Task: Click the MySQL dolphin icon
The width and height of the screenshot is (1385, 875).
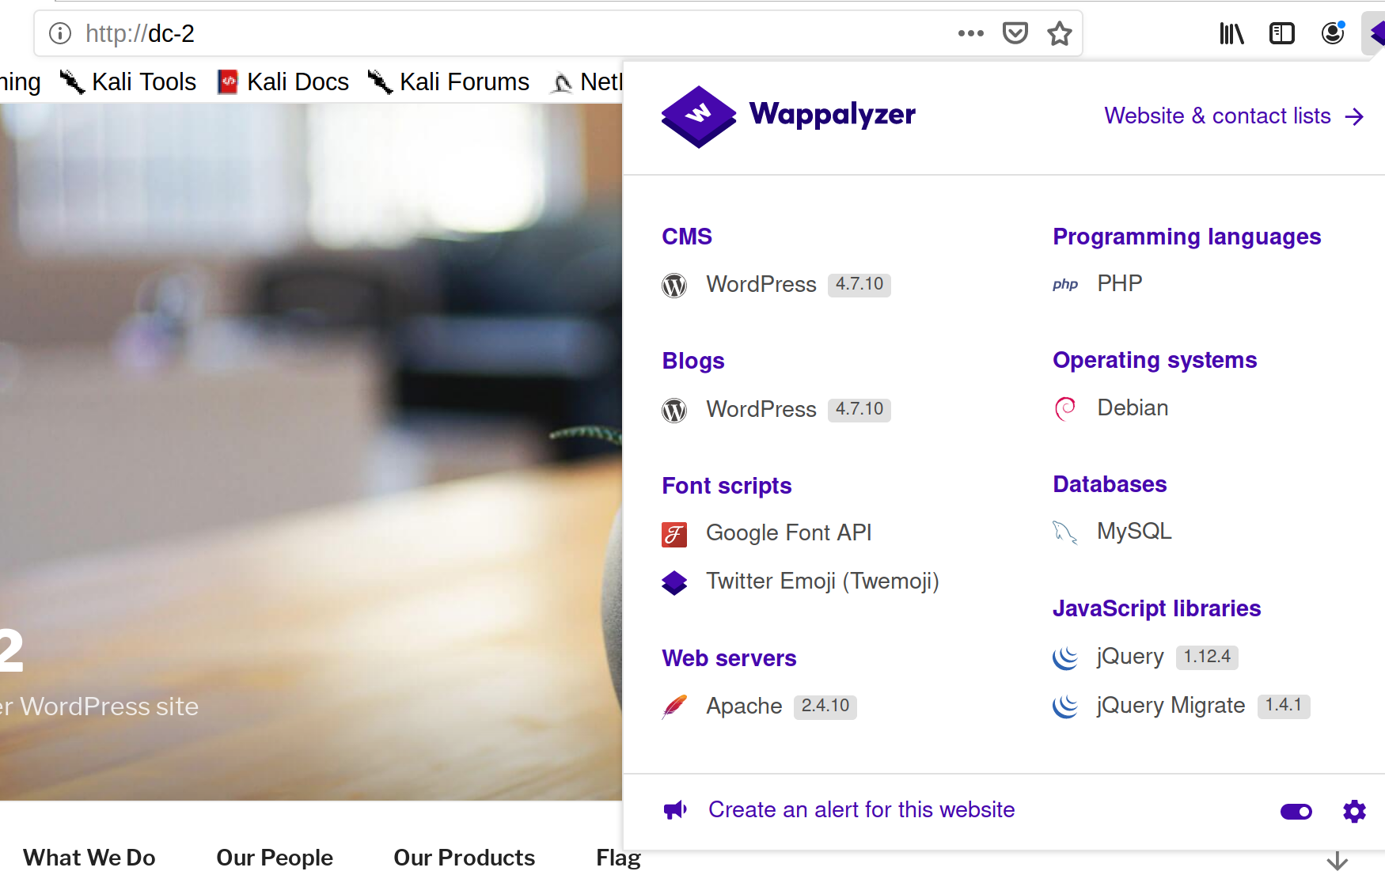Action: pos(1065,532)
